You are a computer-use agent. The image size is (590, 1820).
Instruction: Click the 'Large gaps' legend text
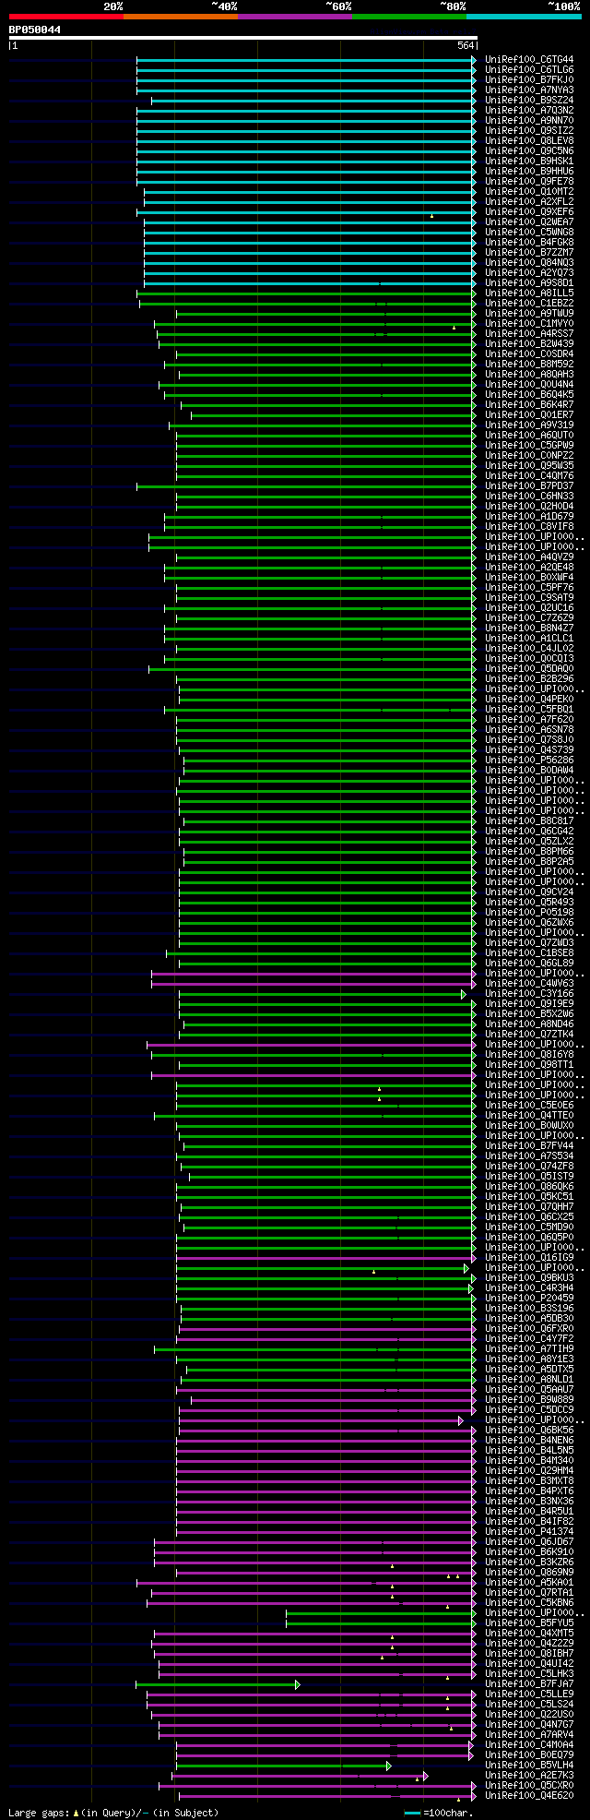pyautogui.click(x=40, y=1813)
